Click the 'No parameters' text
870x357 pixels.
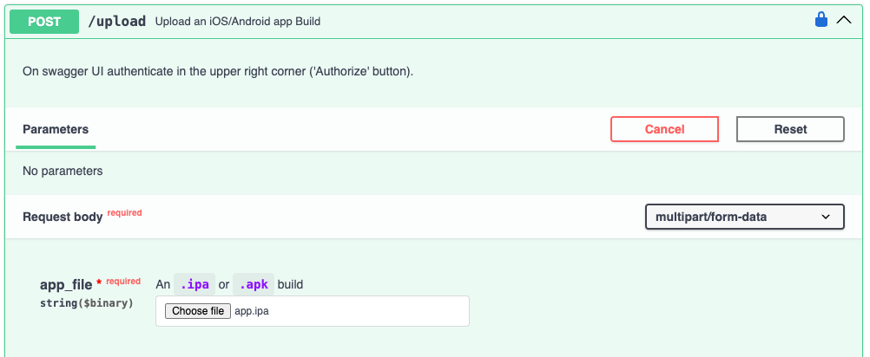tap(63, 171)
